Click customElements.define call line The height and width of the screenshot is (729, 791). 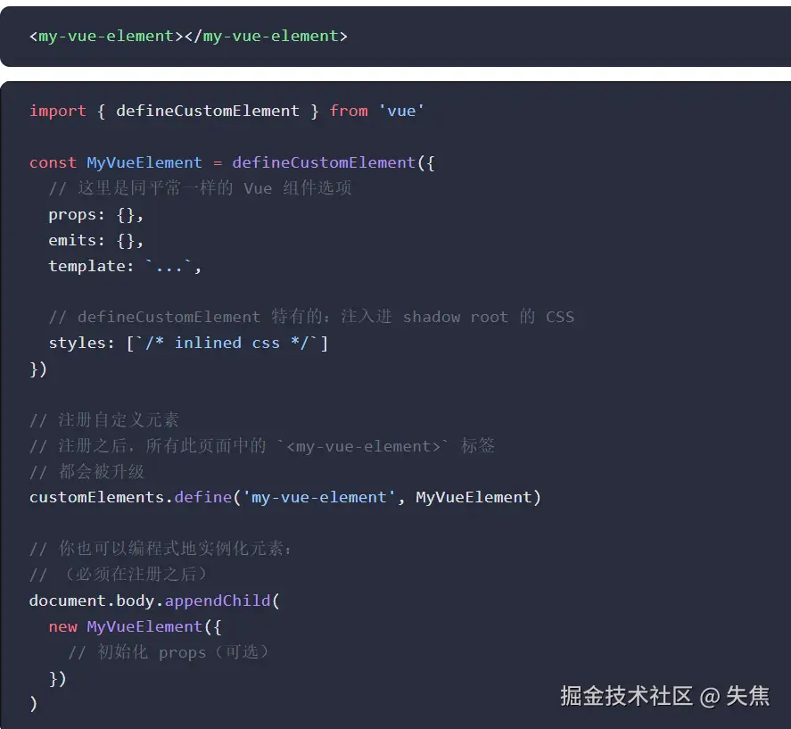285,497
